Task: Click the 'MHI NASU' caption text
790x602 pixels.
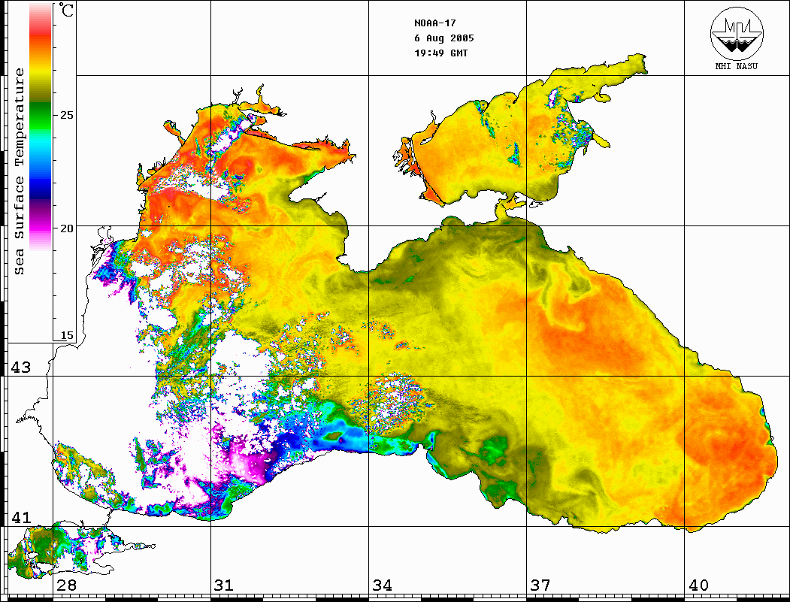Action: click(737, 66)
